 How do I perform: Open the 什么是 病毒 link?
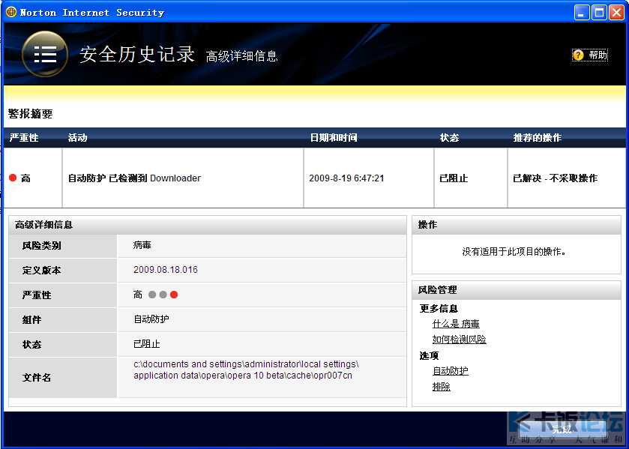click(456, 324)
